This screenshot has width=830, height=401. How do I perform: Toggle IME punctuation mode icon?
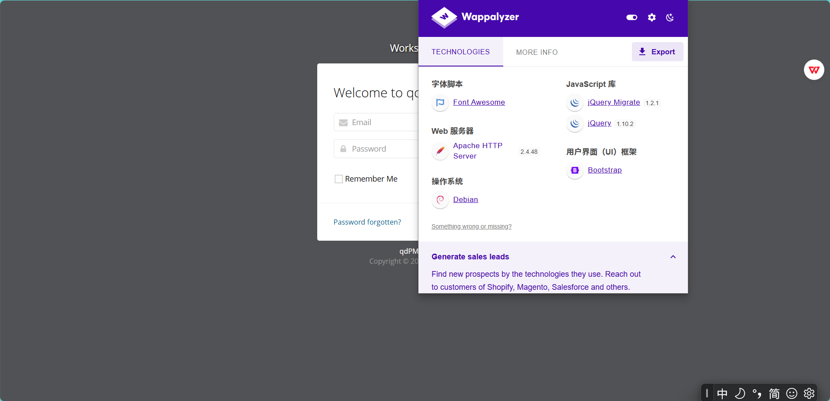coord(757,394)
